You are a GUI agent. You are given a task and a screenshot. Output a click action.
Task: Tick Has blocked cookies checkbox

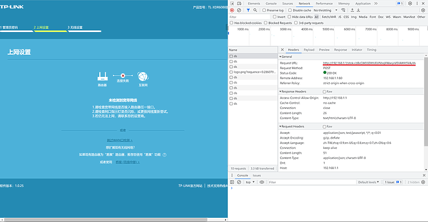click(231, 23)
